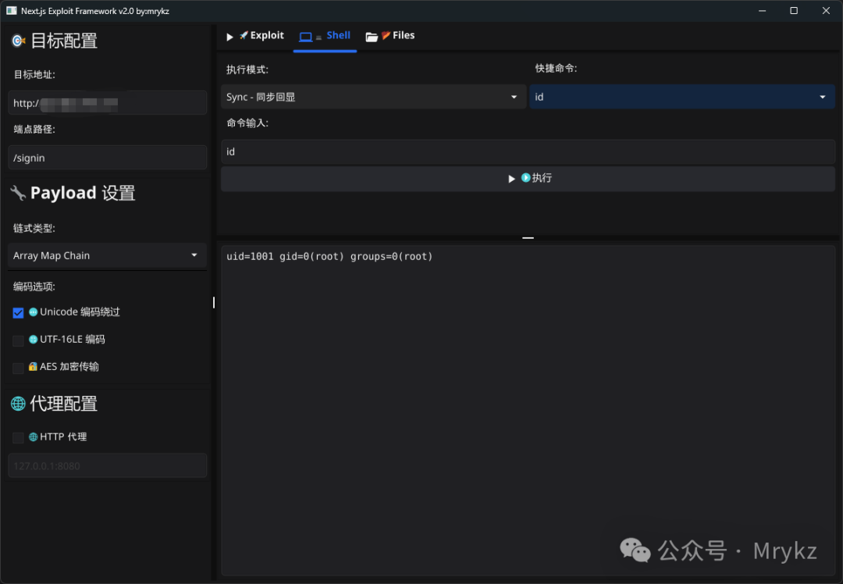
Task: Click the wrench icon next to Payload 设置
Action: pyautogui.click(x=18, y=193)
